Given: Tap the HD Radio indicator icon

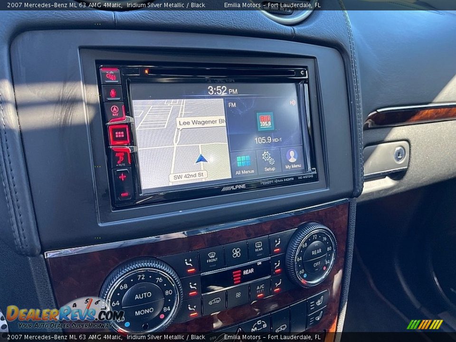Looking at the screenshot, I should (292, 103).
